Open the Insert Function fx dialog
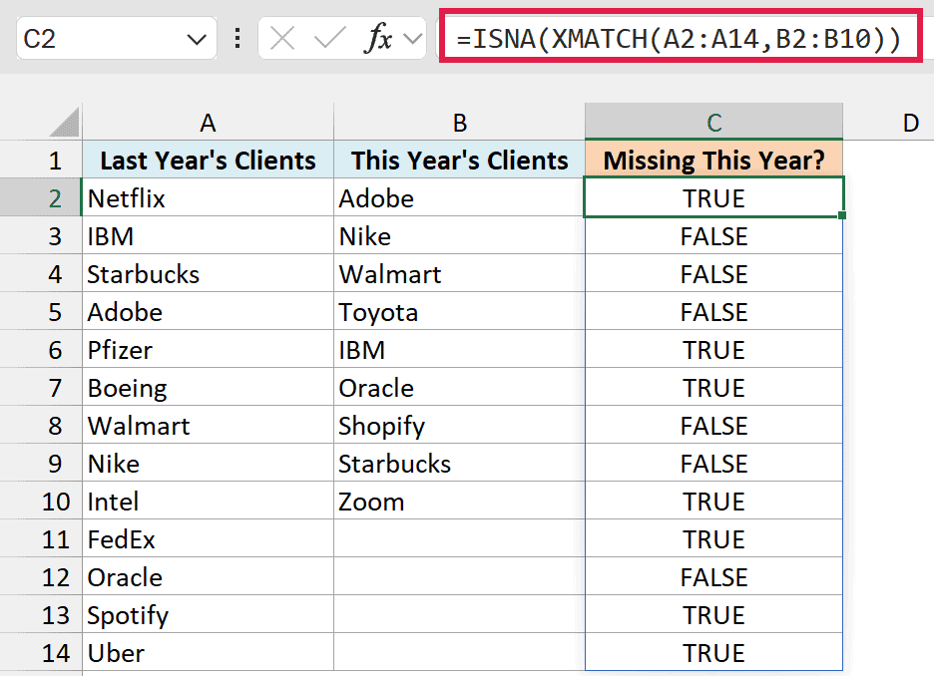 377,39
